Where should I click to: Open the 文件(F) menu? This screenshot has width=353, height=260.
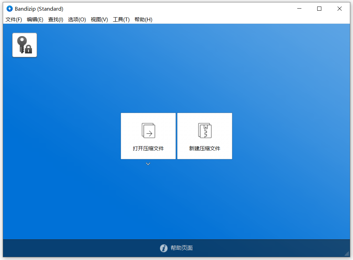pos(14,20)
